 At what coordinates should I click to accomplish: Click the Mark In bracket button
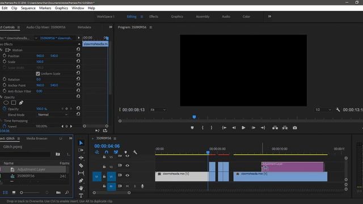202,127
